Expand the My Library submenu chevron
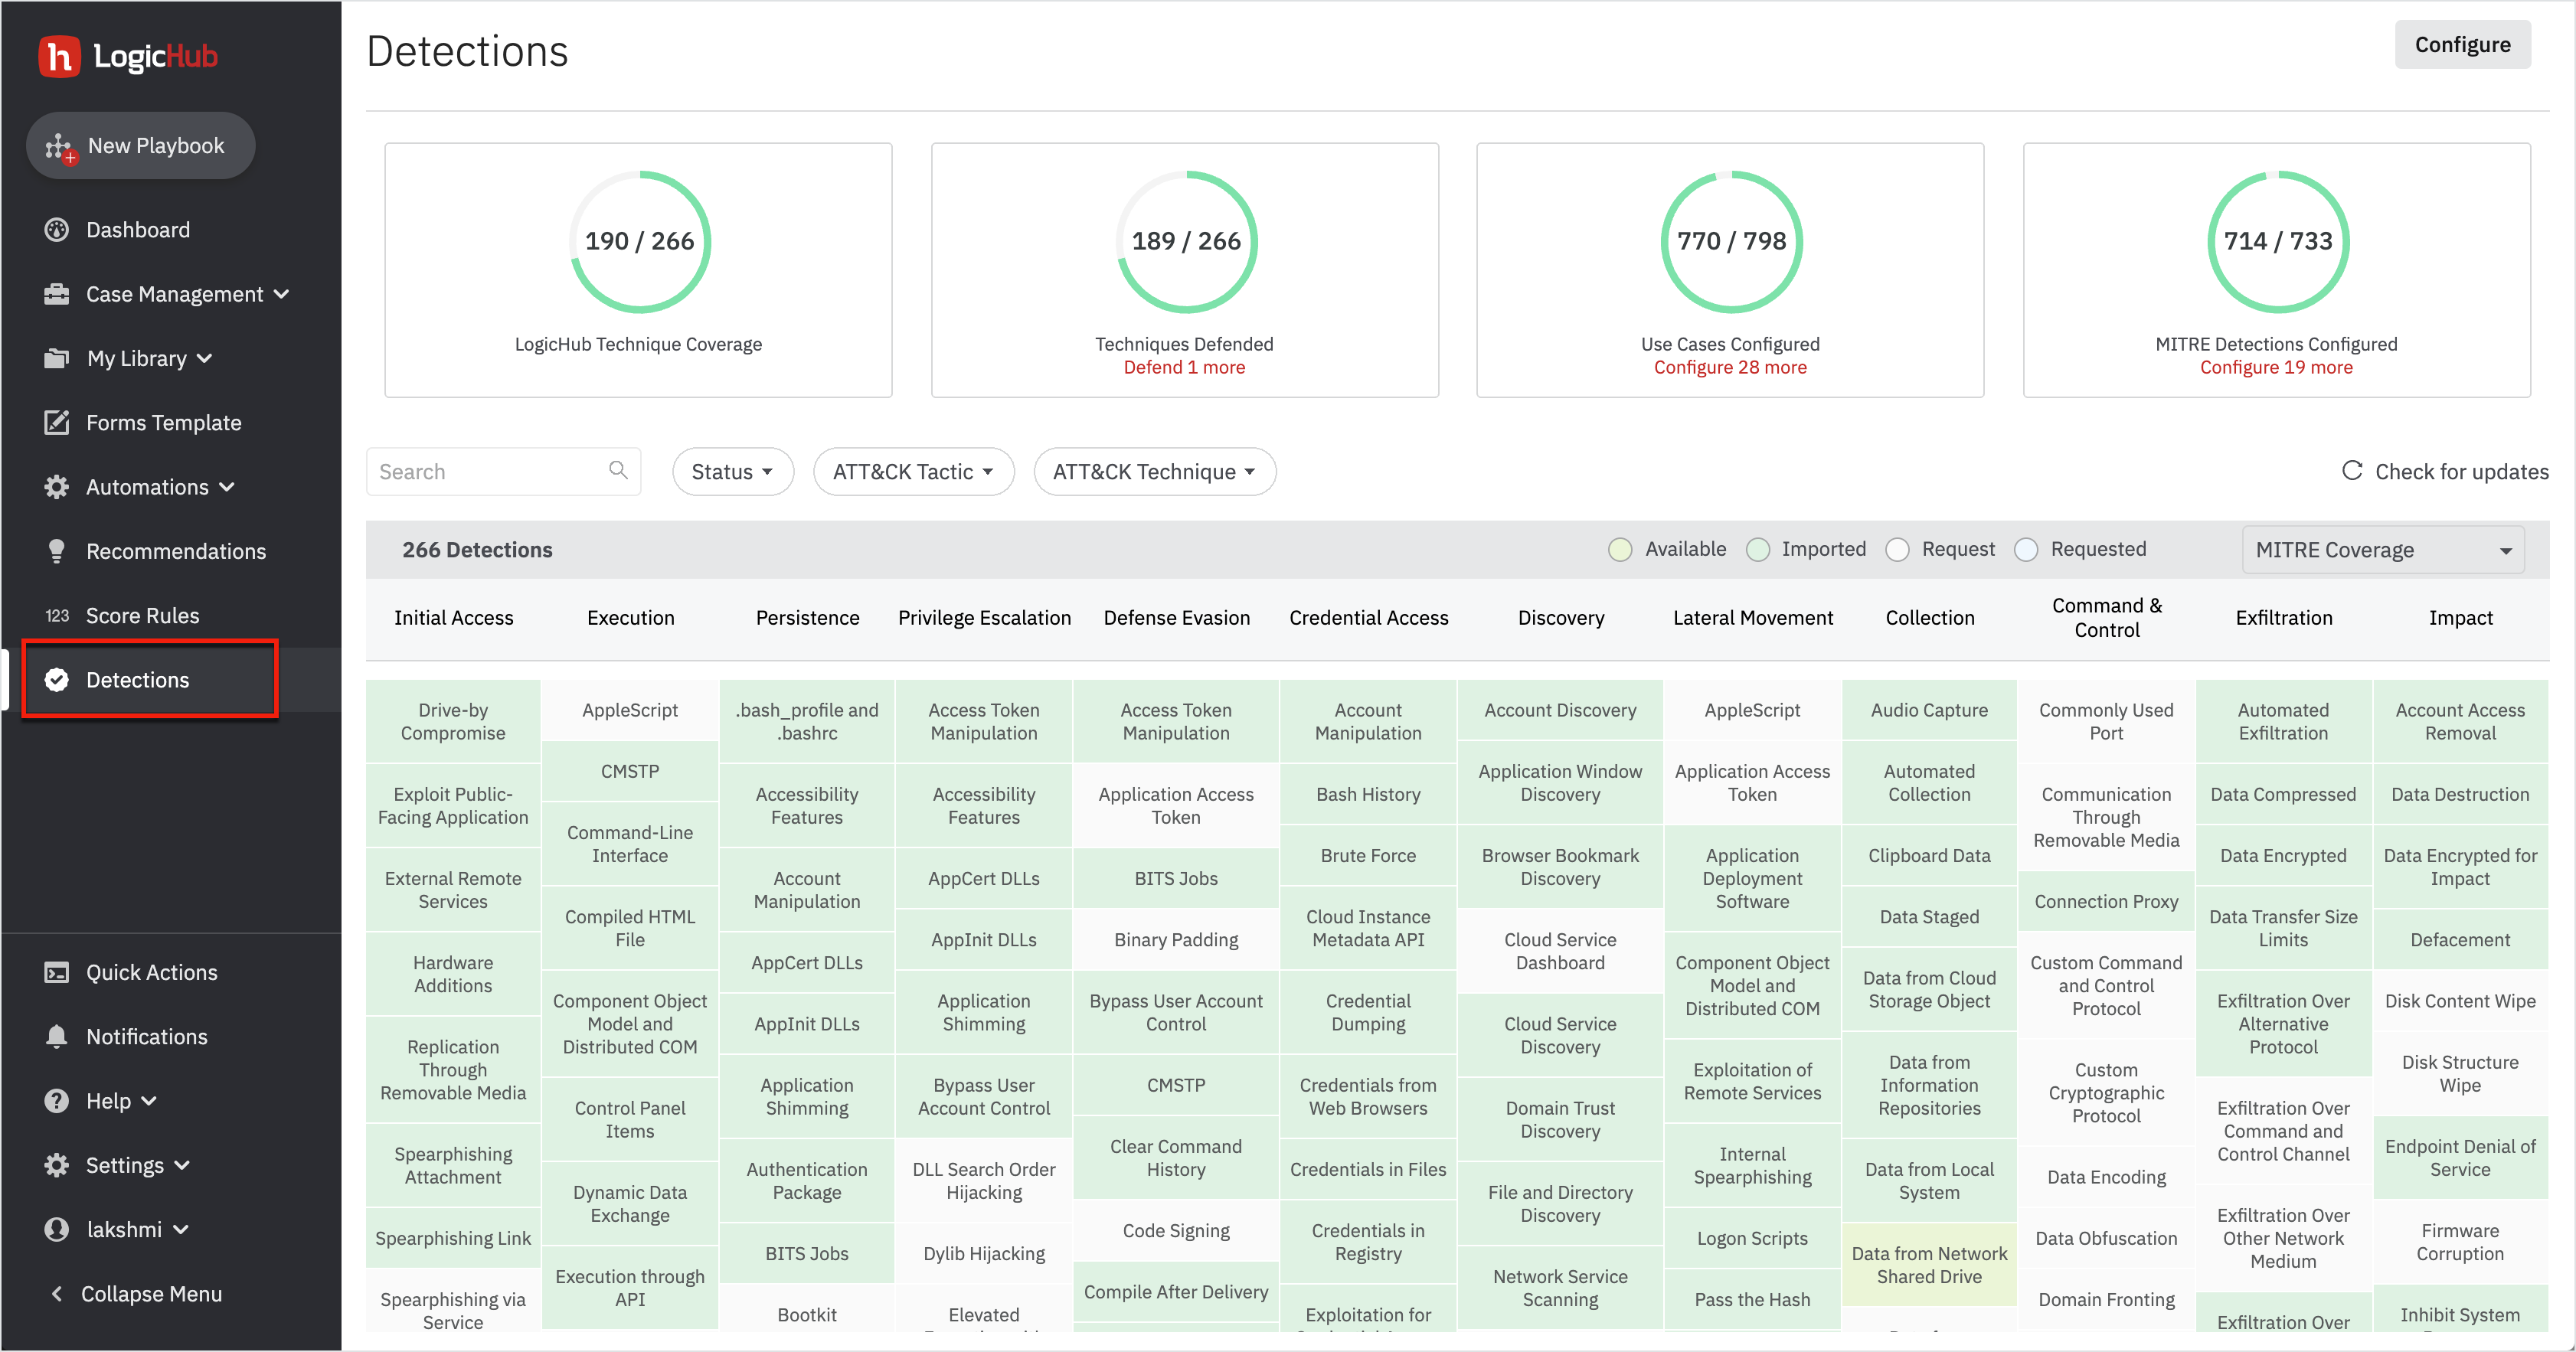Image resolution: width=2576 pixels, height=1352 pixels. (204, 358)
